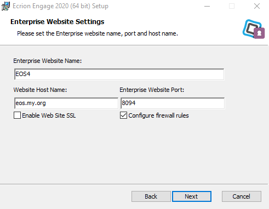
Task: Click the Ecrion Engage logo icon
Action: pos(254,29)
